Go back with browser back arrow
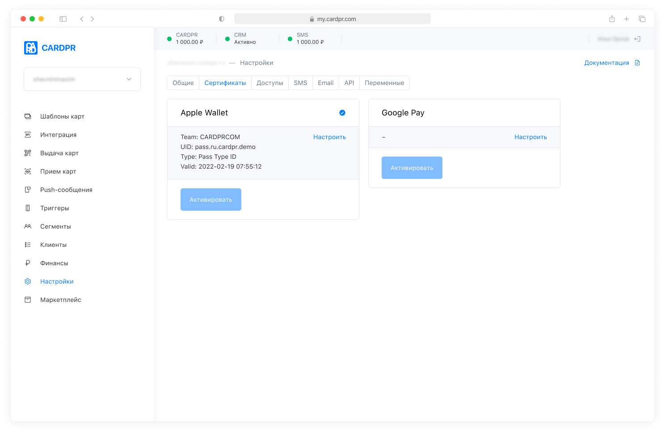 pos(82,19)
